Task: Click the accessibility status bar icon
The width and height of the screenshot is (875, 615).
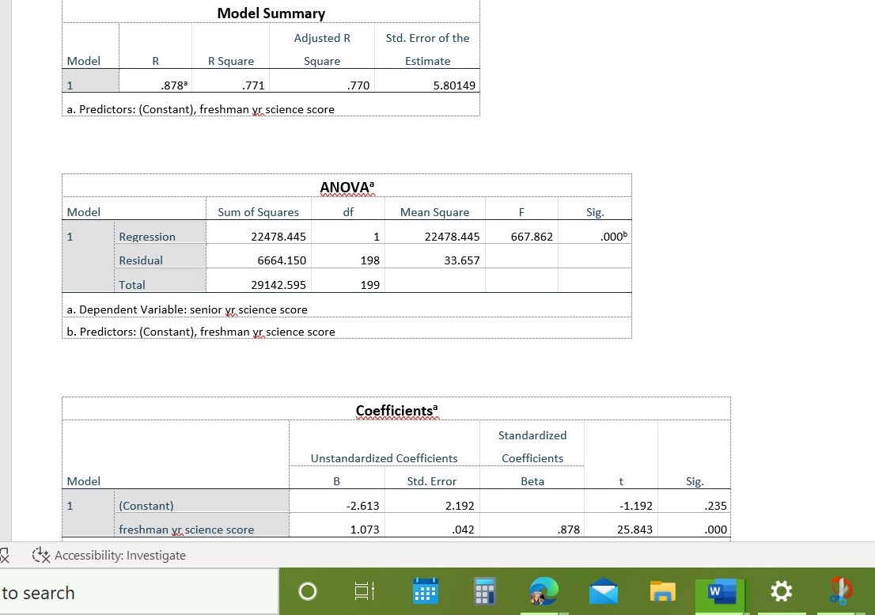Action: [41, 555]
